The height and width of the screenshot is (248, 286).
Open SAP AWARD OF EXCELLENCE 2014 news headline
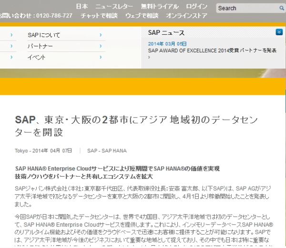coord(212,50)
